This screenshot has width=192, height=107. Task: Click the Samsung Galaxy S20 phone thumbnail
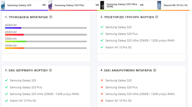tap(3, 5)
